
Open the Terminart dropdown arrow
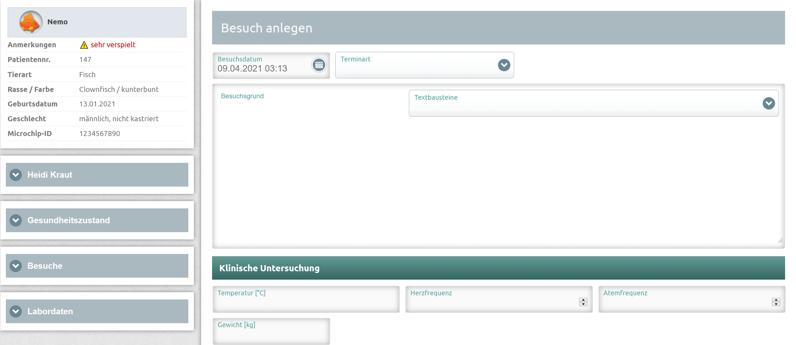[504, 65]
